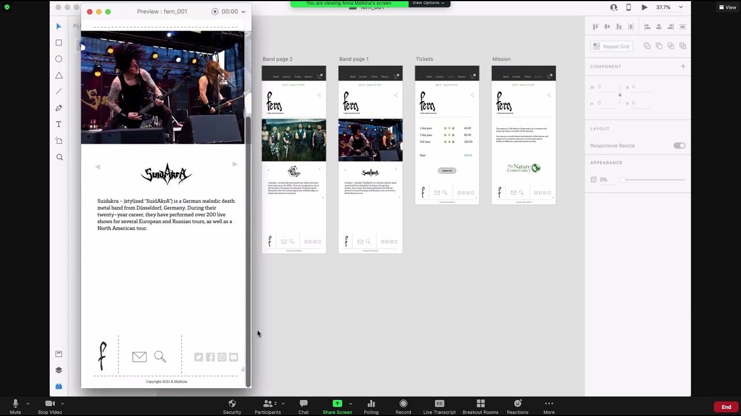
Task: Click the record button in preview window
Action: 215,12
